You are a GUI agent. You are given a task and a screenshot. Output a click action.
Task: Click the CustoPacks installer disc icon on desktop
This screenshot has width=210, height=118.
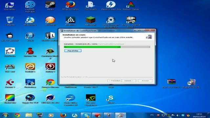pos(191,83)
